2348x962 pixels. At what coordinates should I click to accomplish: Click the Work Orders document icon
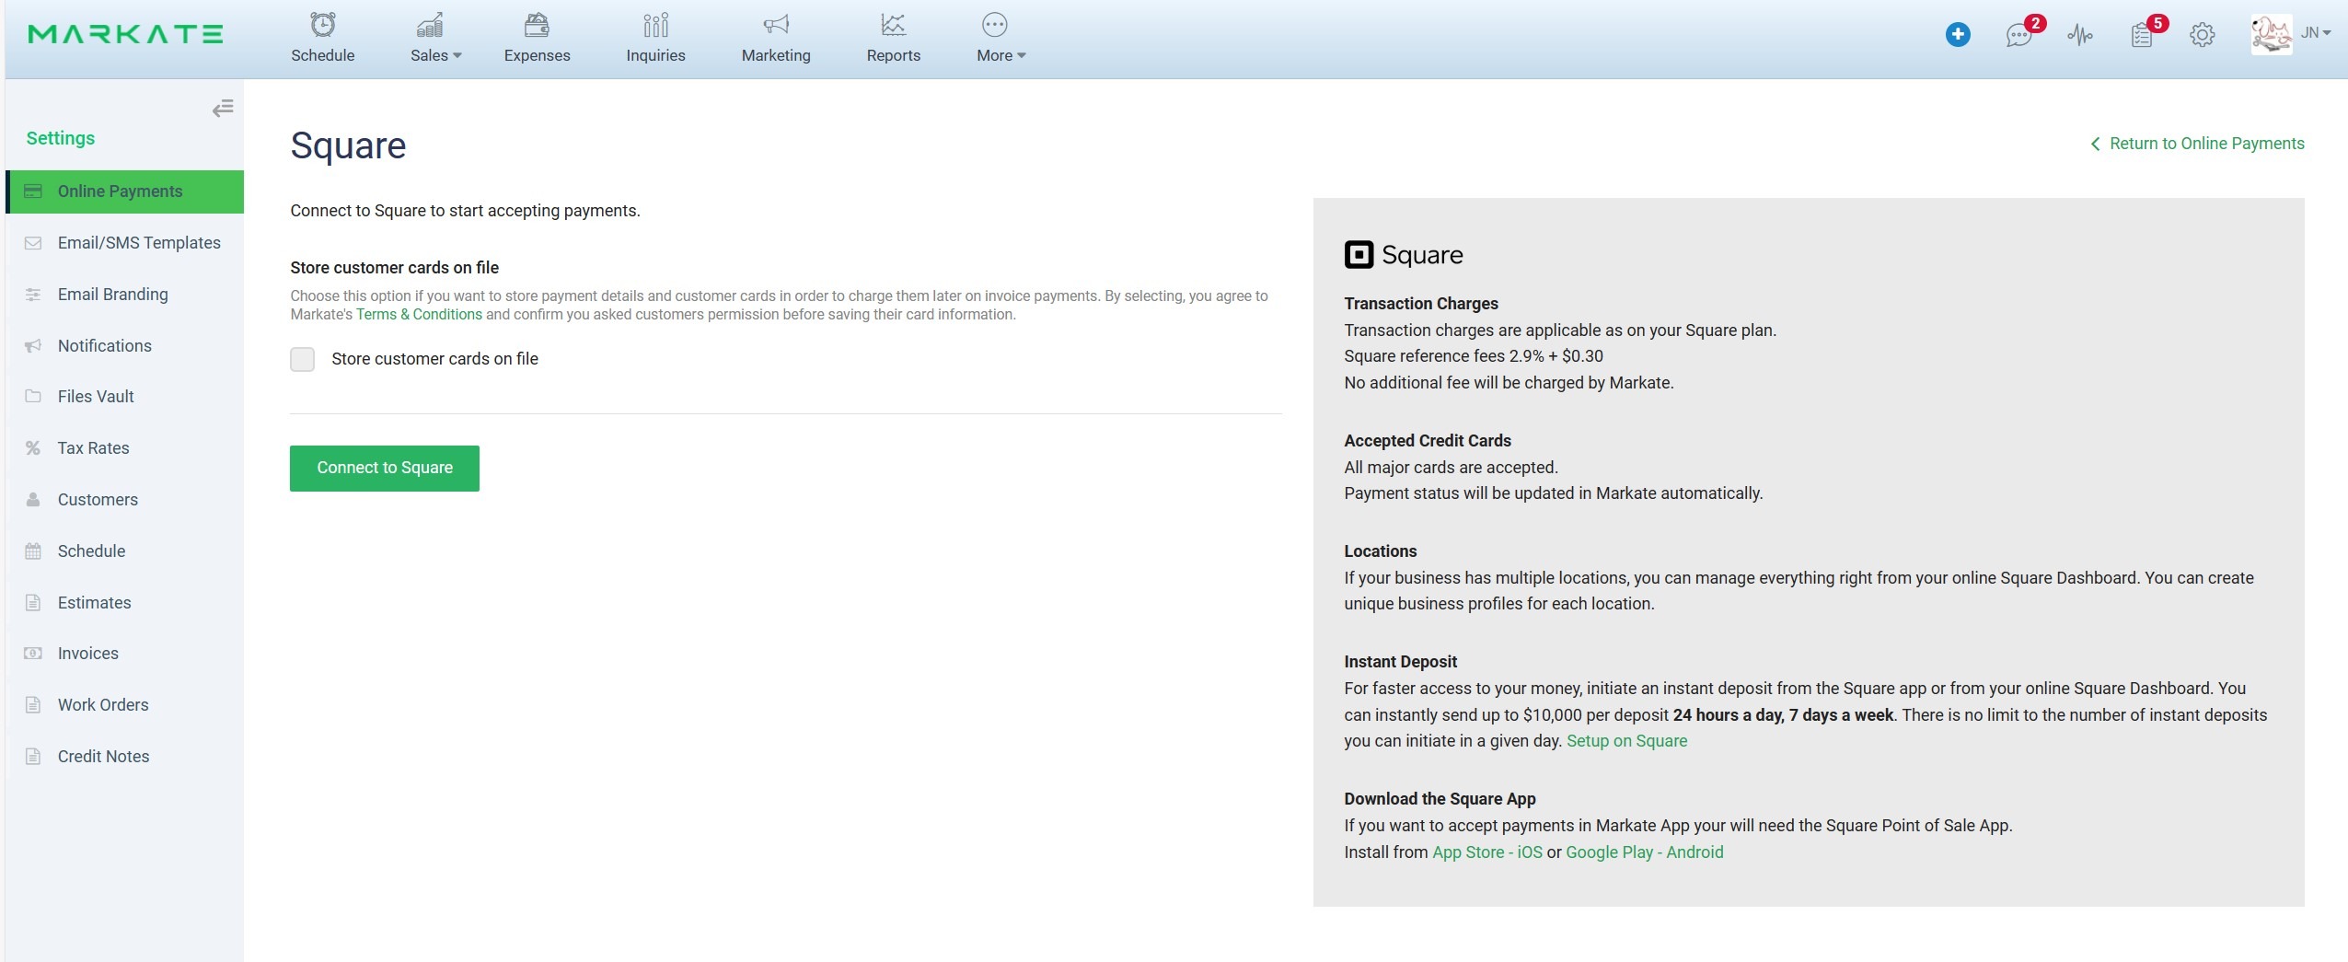point(33,705)
